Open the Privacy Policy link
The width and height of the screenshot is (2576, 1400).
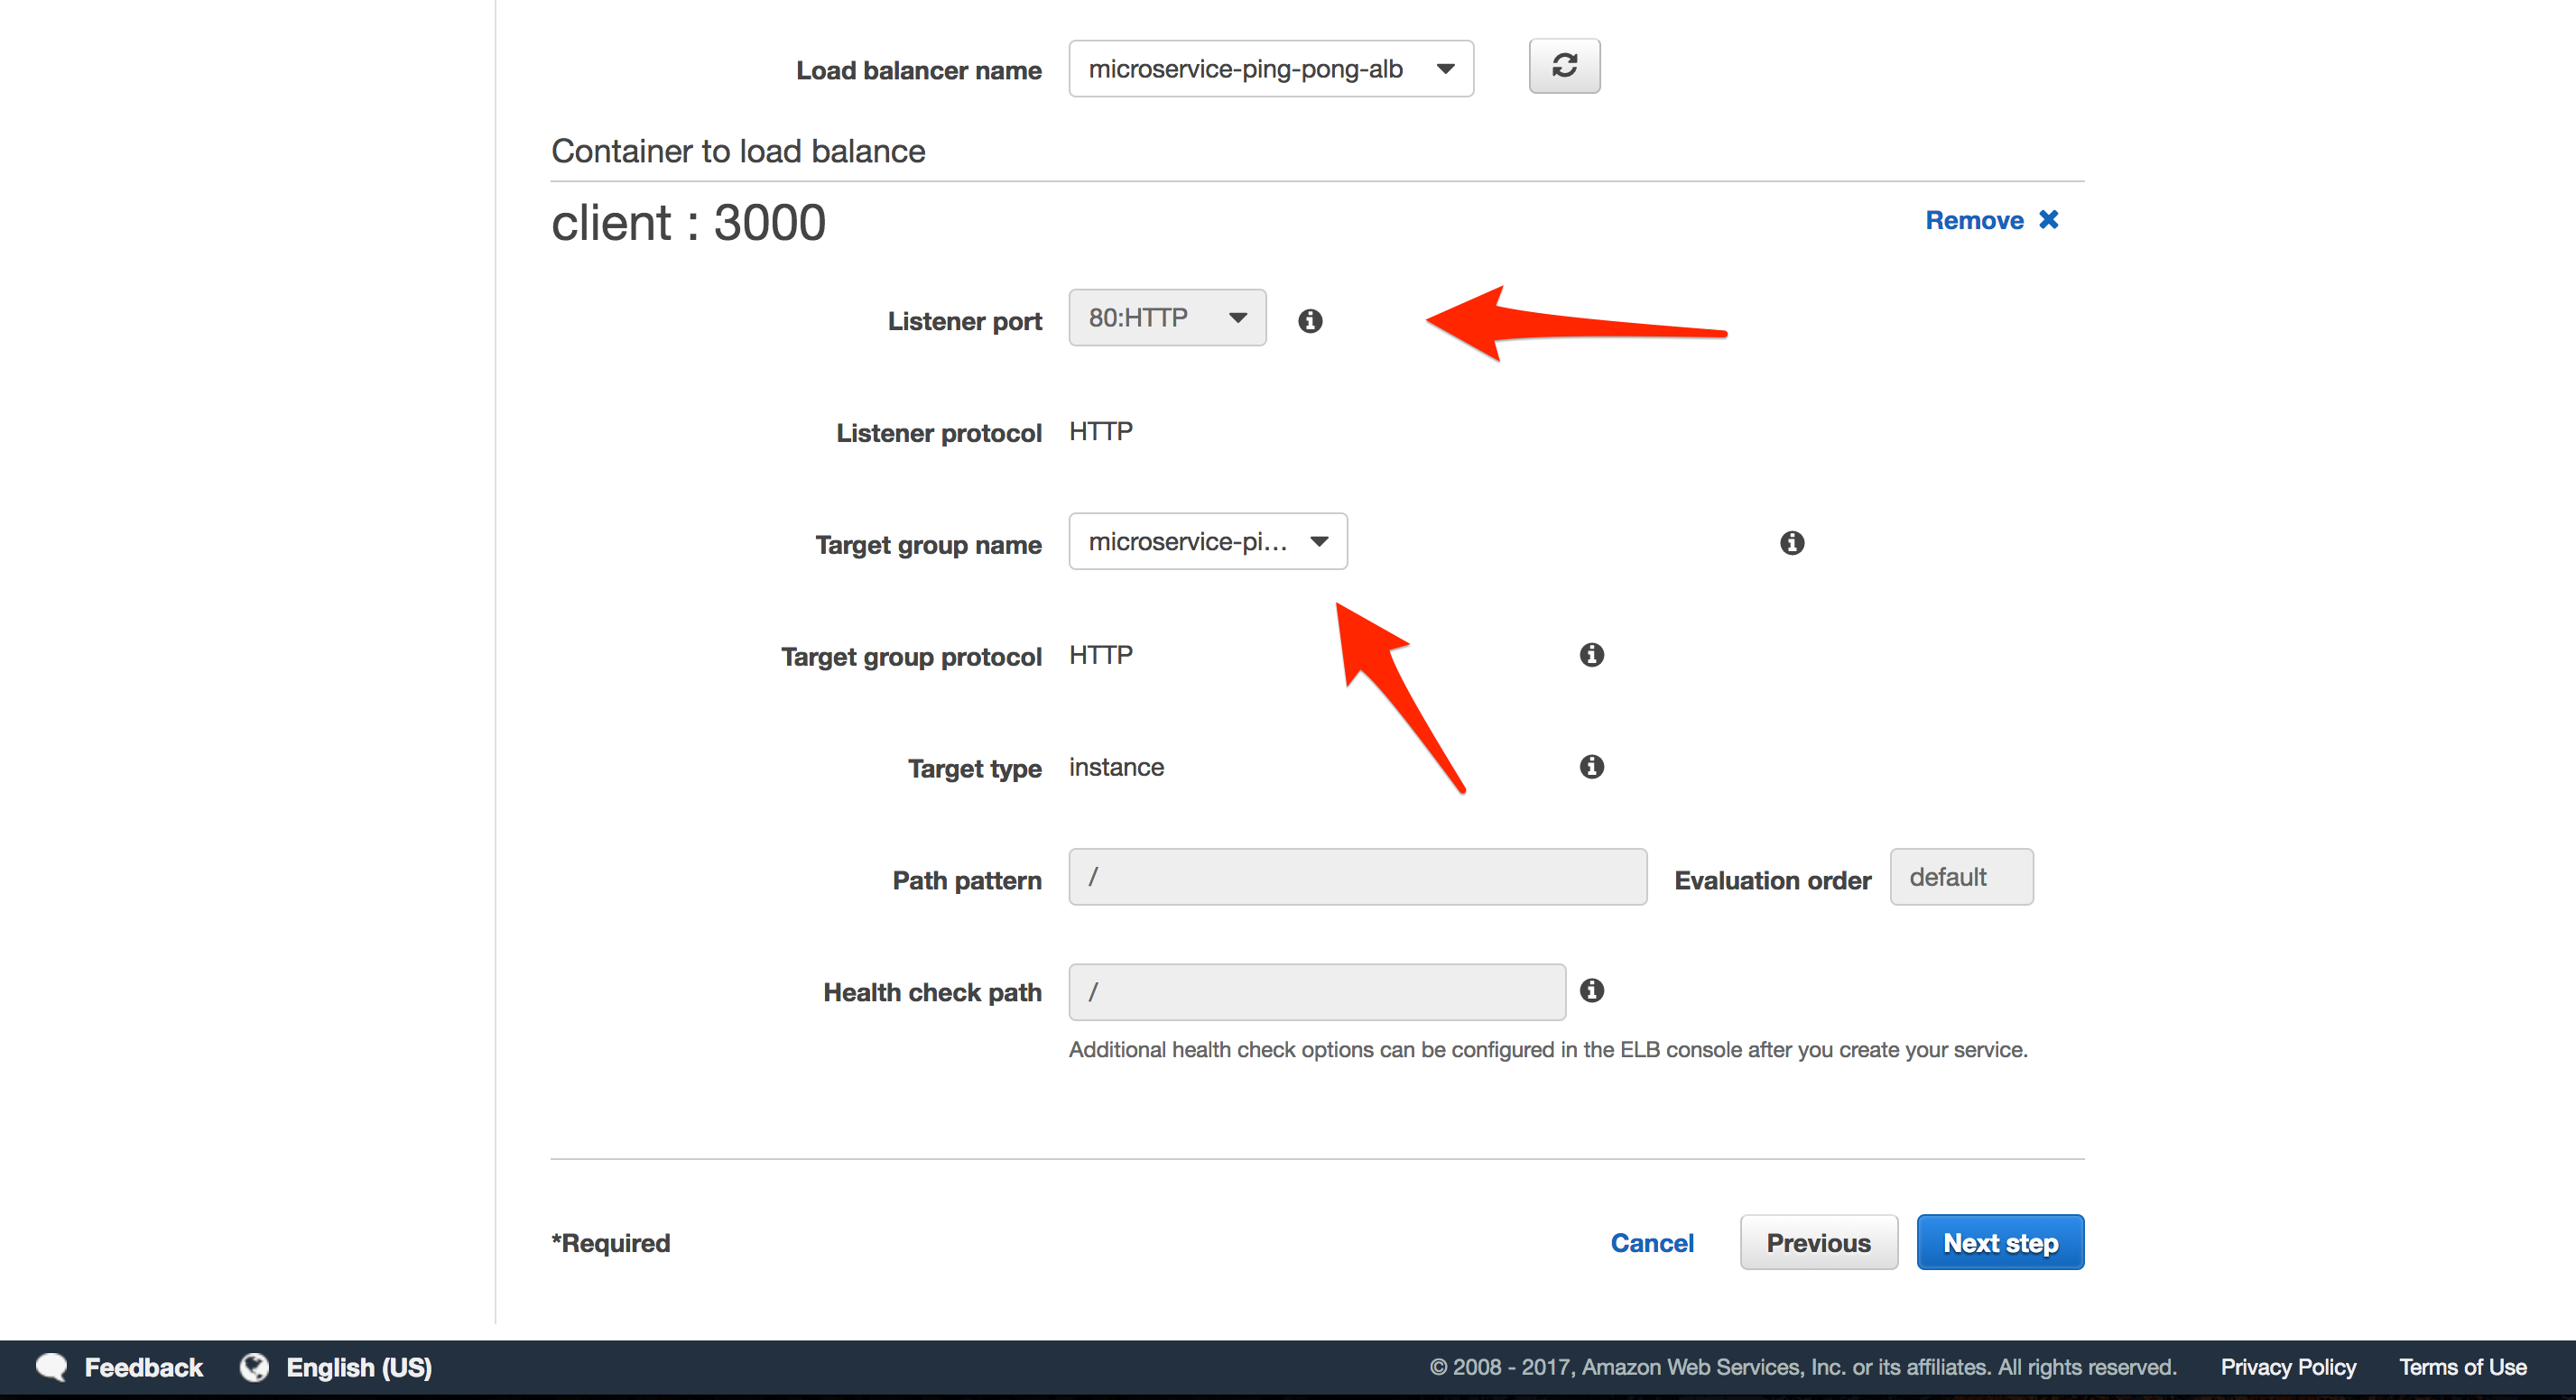click(2287, 1367)
